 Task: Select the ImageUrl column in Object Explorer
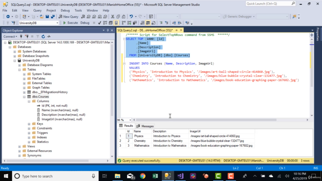(x=62, y=119)
